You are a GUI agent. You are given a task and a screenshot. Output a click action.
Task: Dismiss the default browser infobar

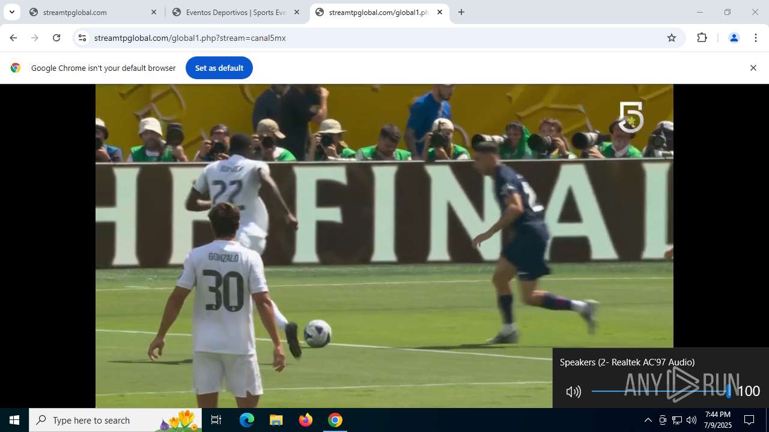pyautogui.click(x=753, y=68)
